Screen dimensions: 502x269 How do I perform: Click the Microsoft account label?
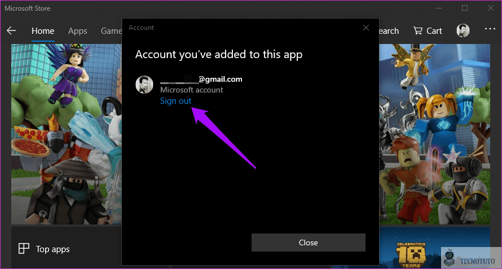pos(191,90)
